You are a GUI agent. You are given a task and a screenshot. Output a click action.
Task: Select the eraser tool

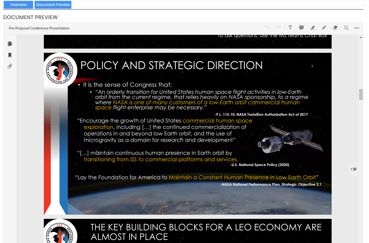tap(335, 28)
